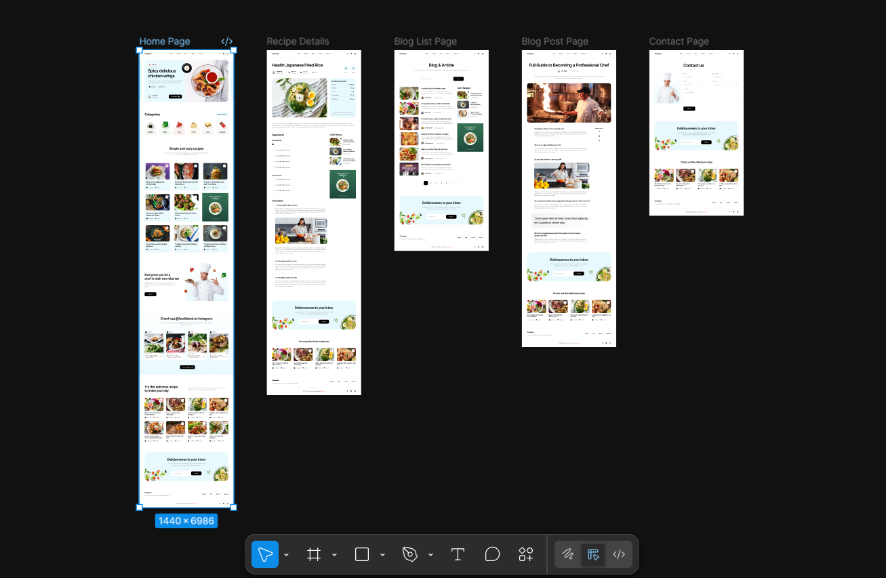Select the Text tool

458,554
